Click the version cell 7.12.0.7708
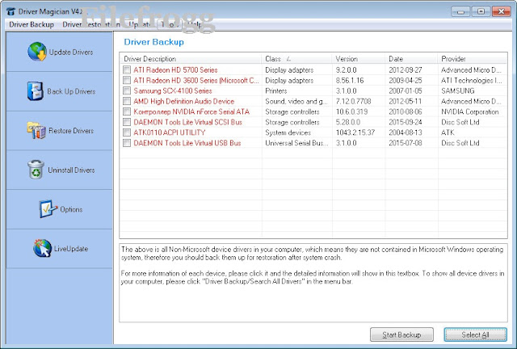 (x=353, y=101)
